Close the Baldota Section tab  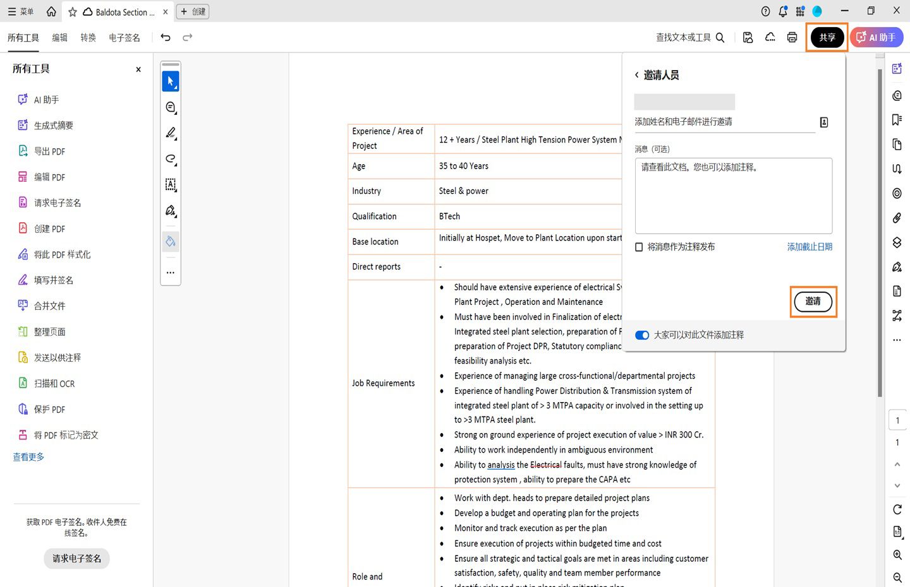tap(166, 12)
